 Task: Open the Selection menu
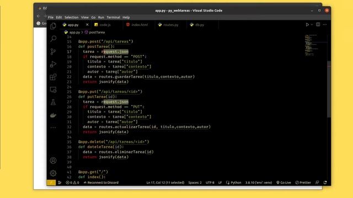point(71,17)
